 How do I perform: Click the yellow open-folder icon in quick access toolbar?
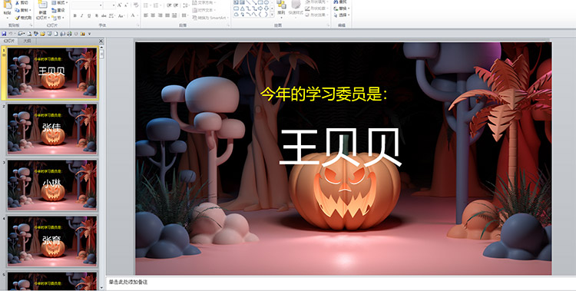tap(42, 34)
